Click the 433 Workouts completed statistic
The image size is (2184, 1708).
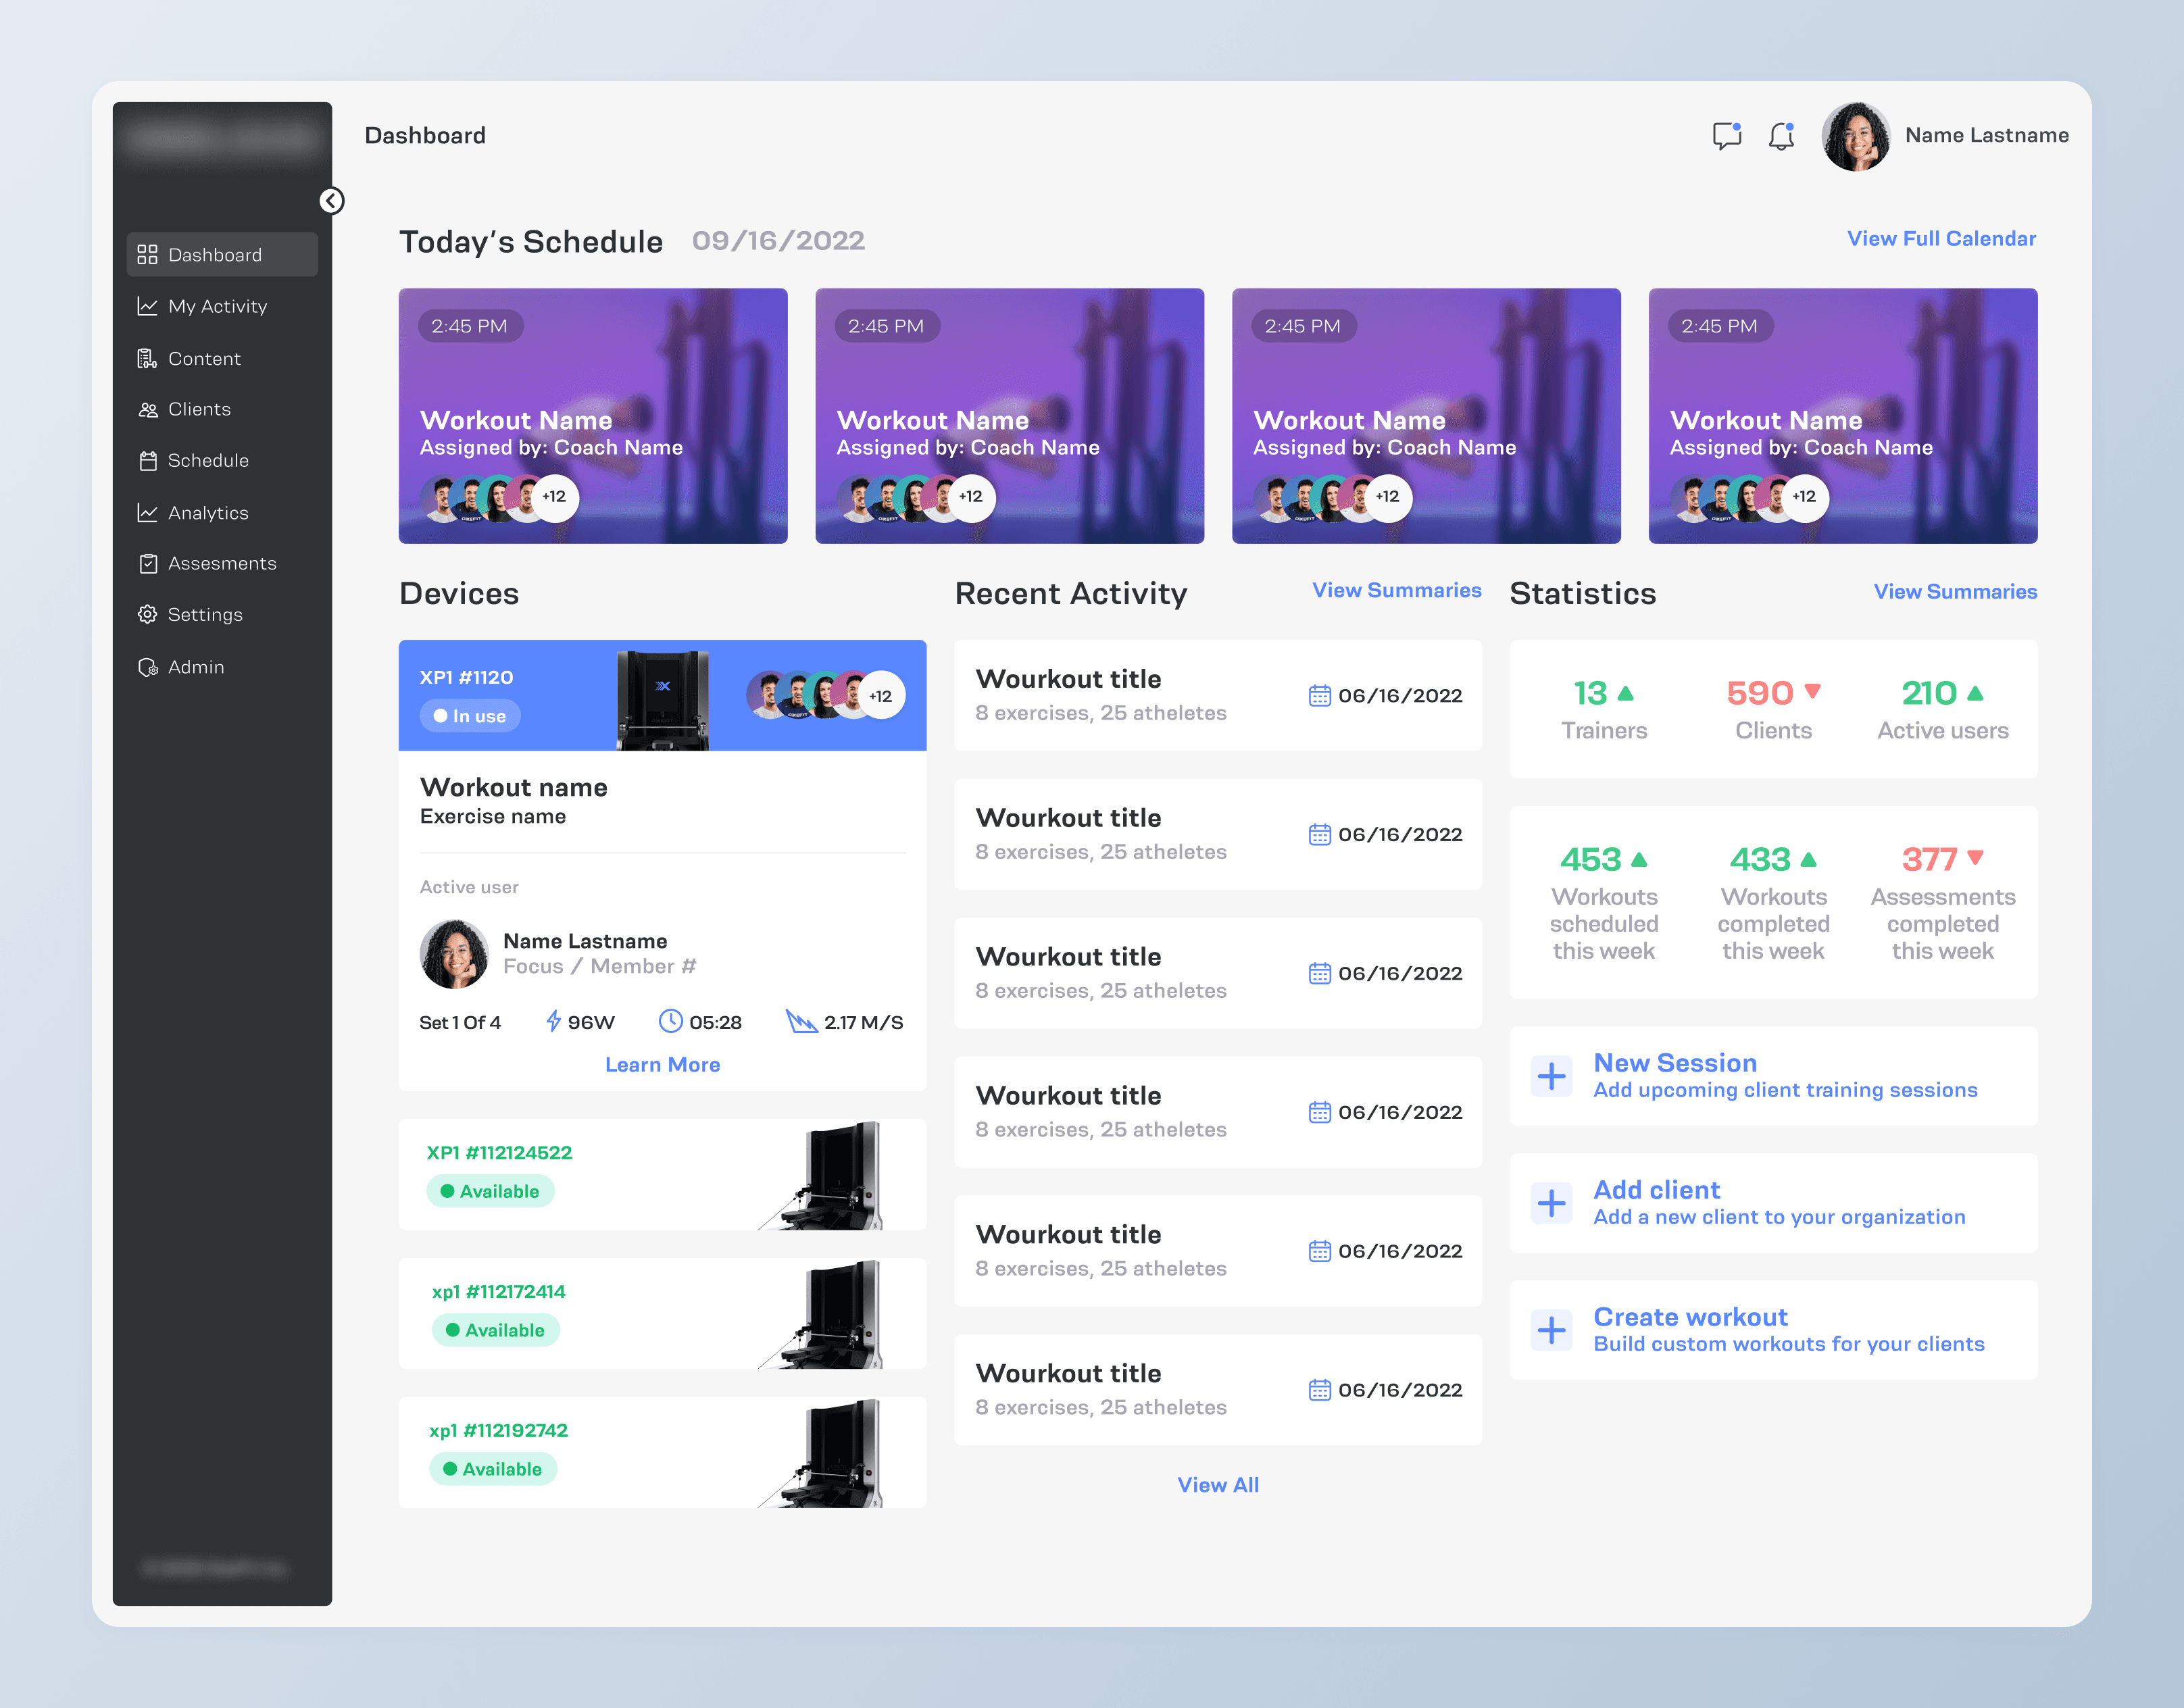[x=1774, y=903]
